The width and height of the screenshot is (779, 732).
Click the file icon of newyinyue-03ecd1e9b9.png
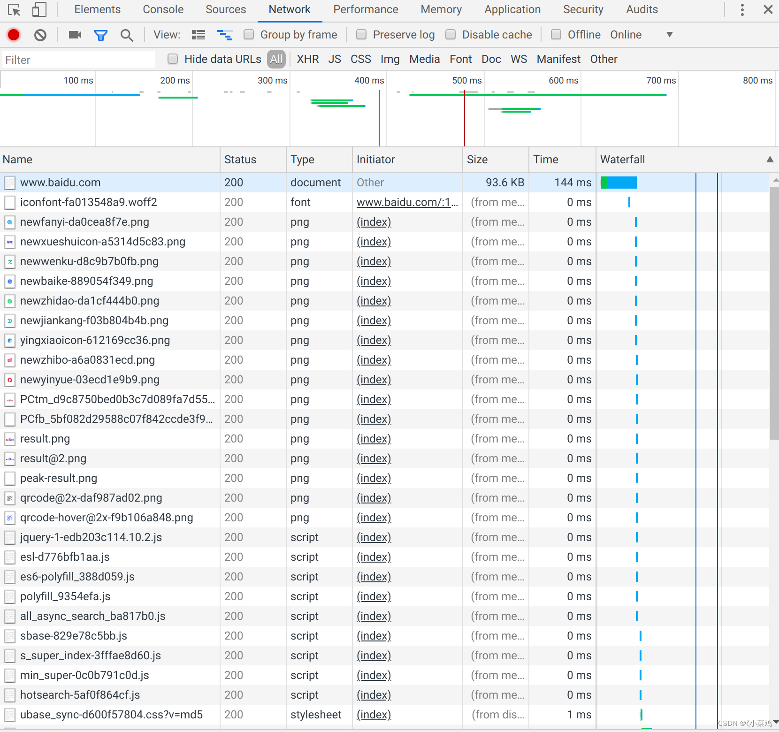coord(10,380)
